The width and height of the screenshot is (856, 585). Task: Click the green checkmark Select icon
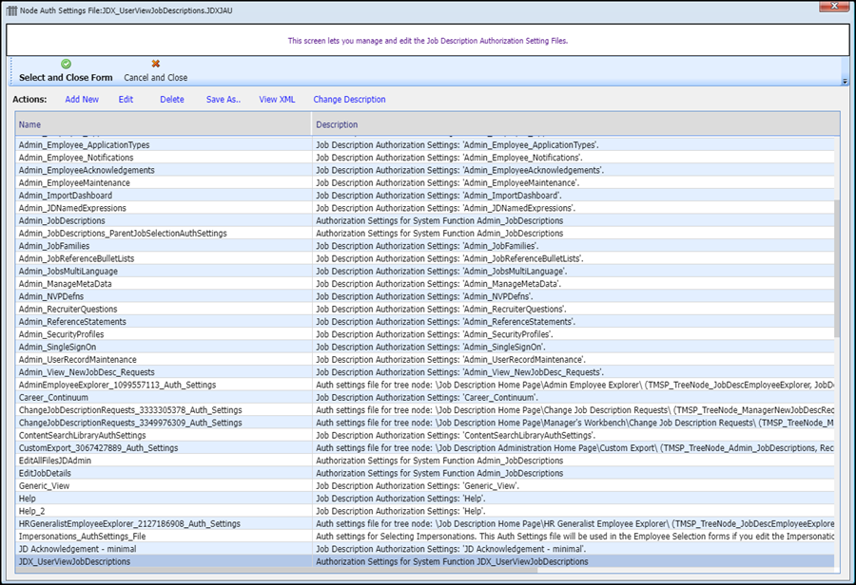pyautogui.click(x=66, y=64)
